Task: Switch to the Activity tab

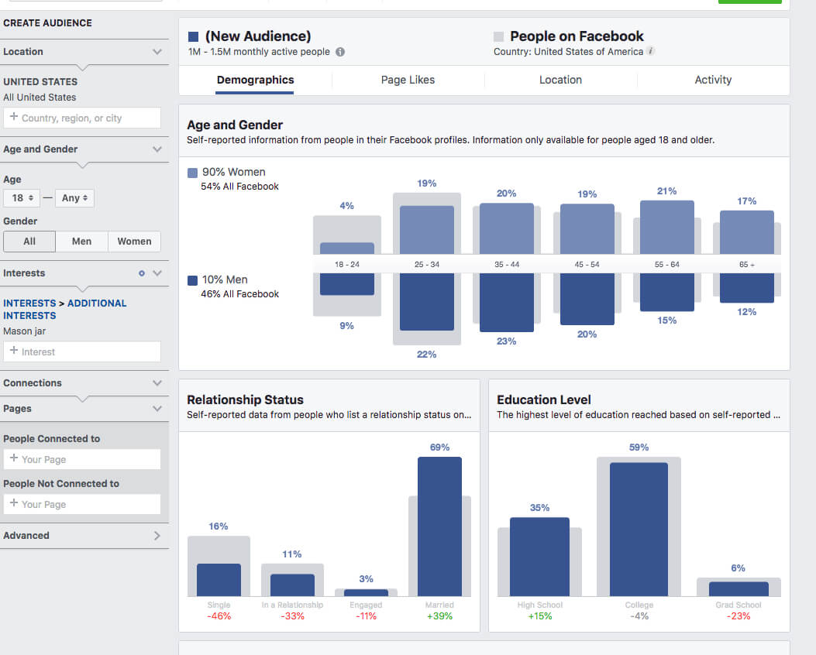Action: tap(713, 80)
